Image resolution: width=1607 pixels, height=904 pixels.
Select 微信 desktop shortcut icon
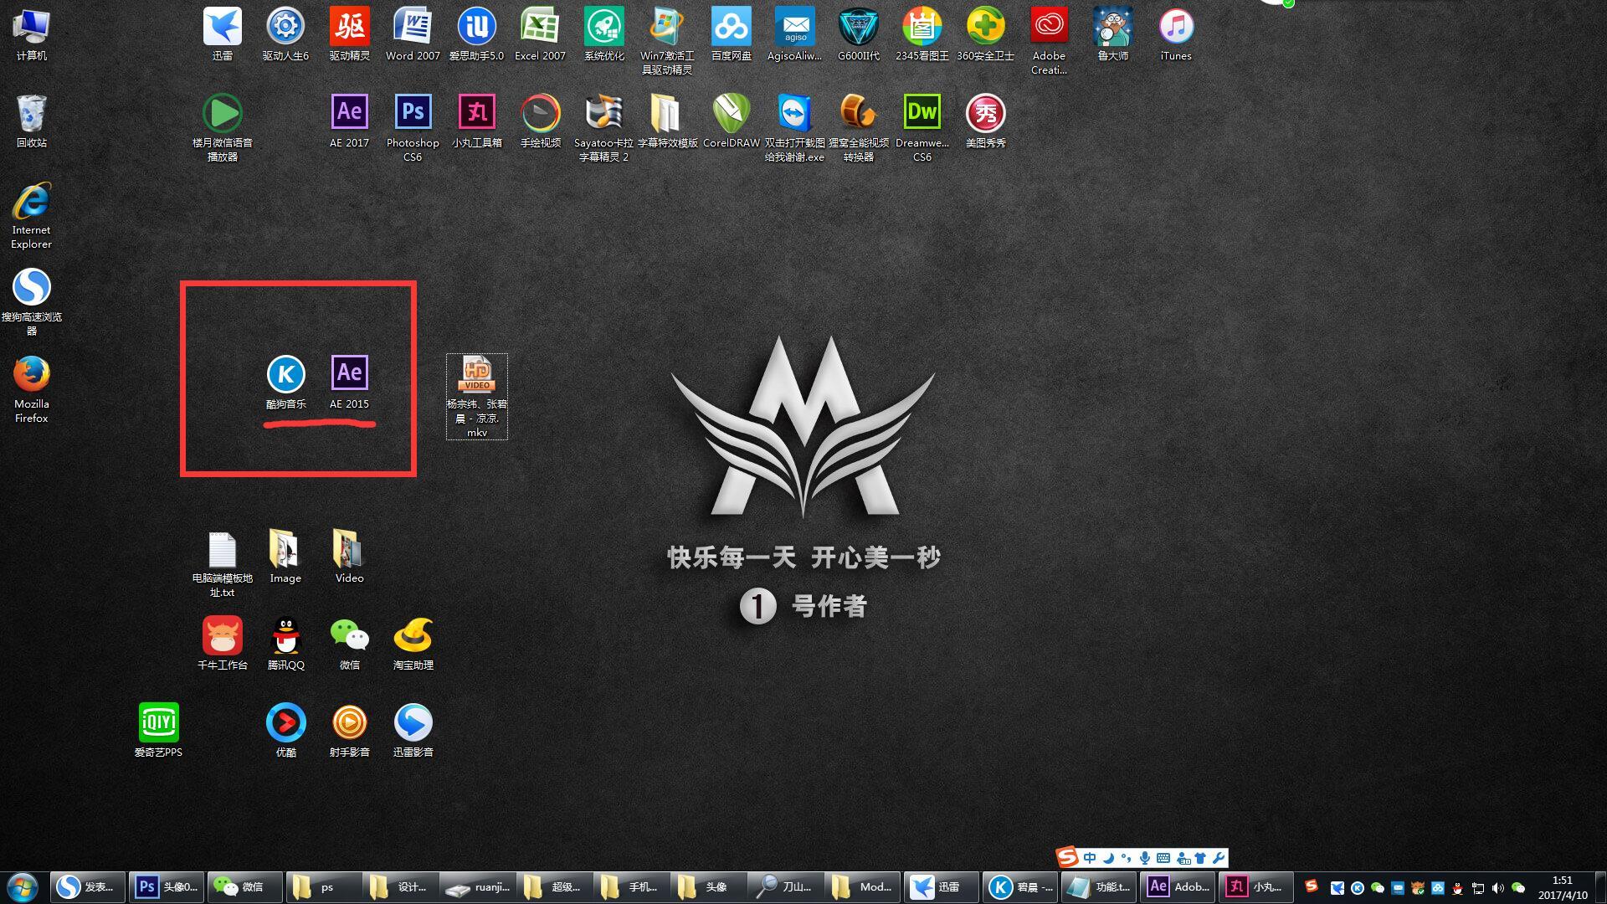349,644
